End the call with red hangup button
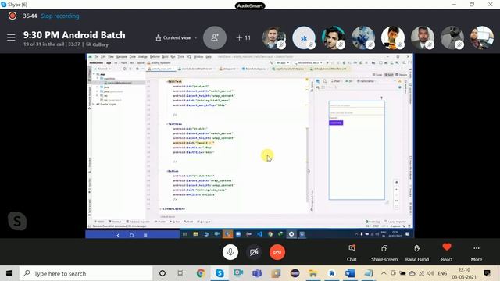Viewport: 500px width, 281px height. tap(277, 252)
